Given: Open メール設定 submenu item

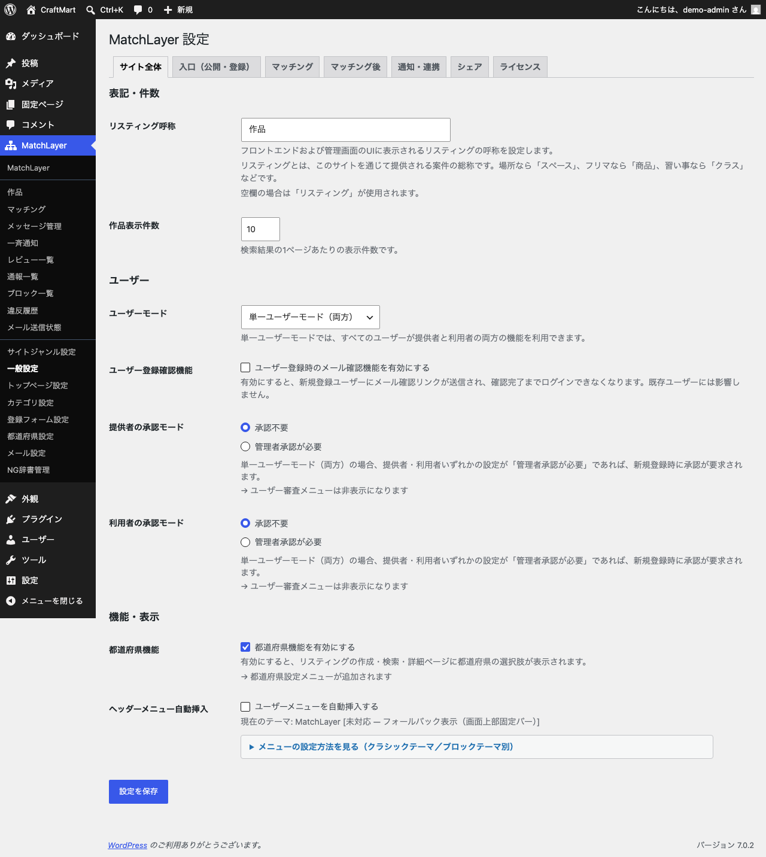Looking at the screenshot, I should coord(48,453).
